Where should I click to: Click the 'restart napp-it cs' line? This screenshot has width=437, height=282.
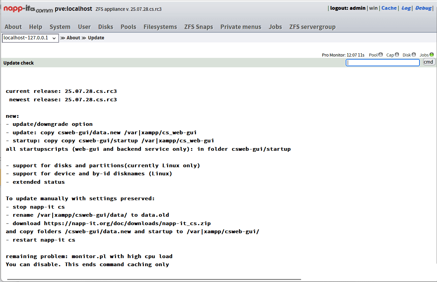tap(40, 240)
